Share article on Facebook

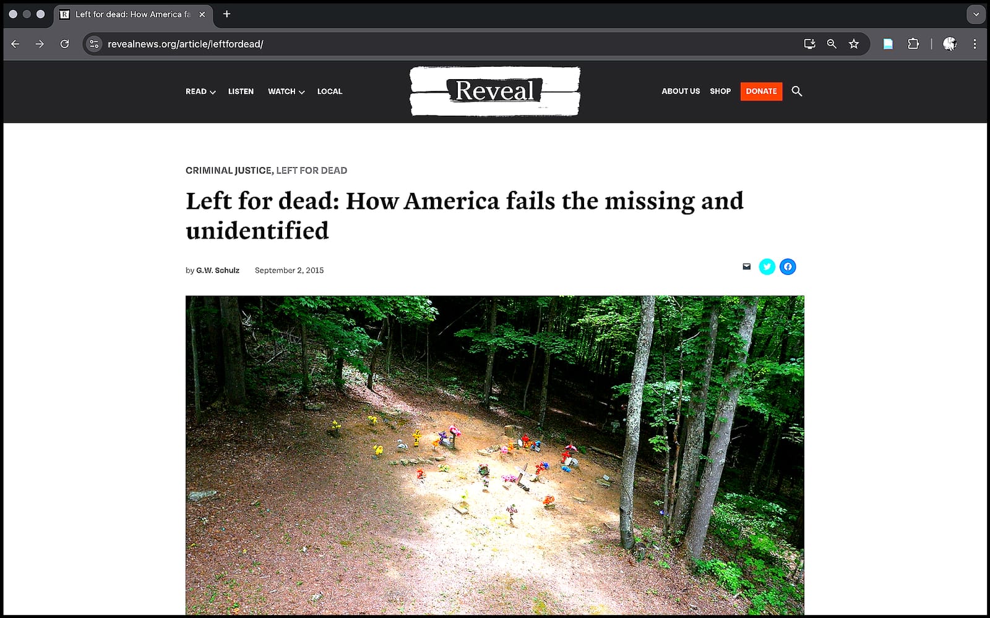coord(788,267)
